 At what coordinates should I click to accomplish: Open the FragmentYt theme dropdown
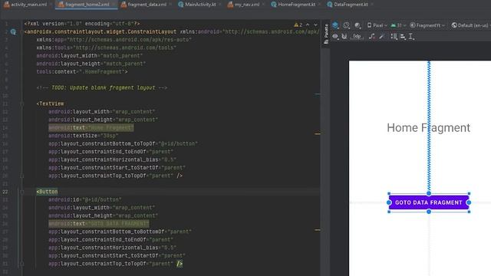(x=427, y=25)
